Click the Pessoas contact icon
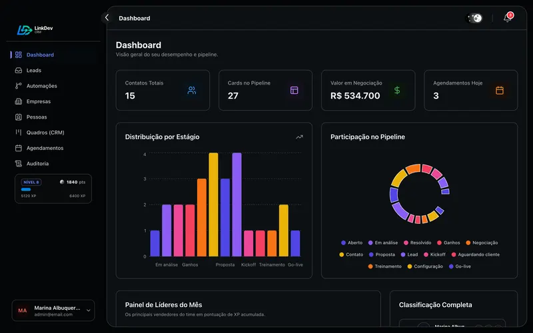 point(19,117)
